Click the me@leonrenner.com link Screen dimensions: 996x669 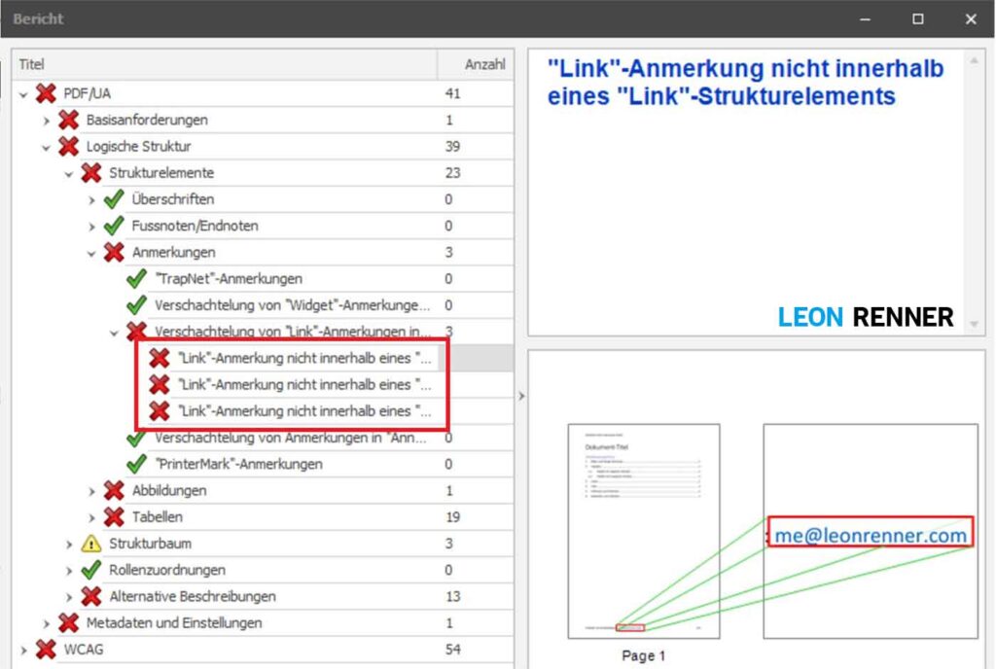coord(871,535)
